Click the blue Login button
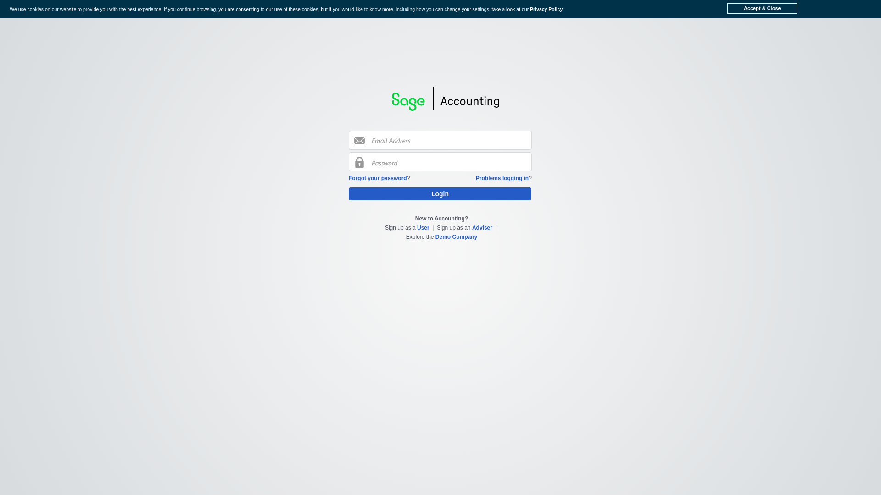The width and height of the screenshot is (881, 495). [440, 194]
